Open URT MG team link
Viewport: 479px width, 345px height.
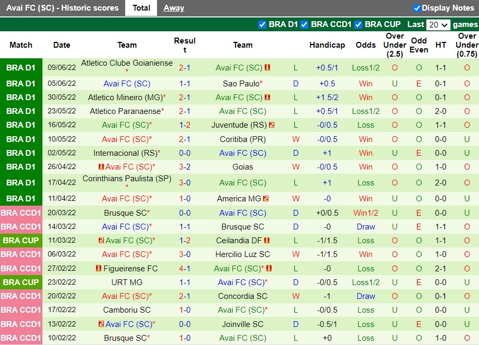tap(127, 282)
